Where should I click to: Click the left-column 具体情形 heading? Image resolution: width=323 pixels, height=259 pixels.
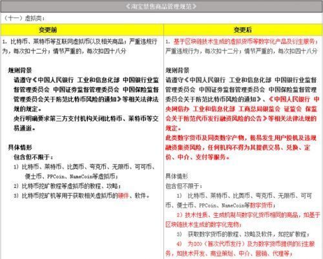click(x=20, y=147)
